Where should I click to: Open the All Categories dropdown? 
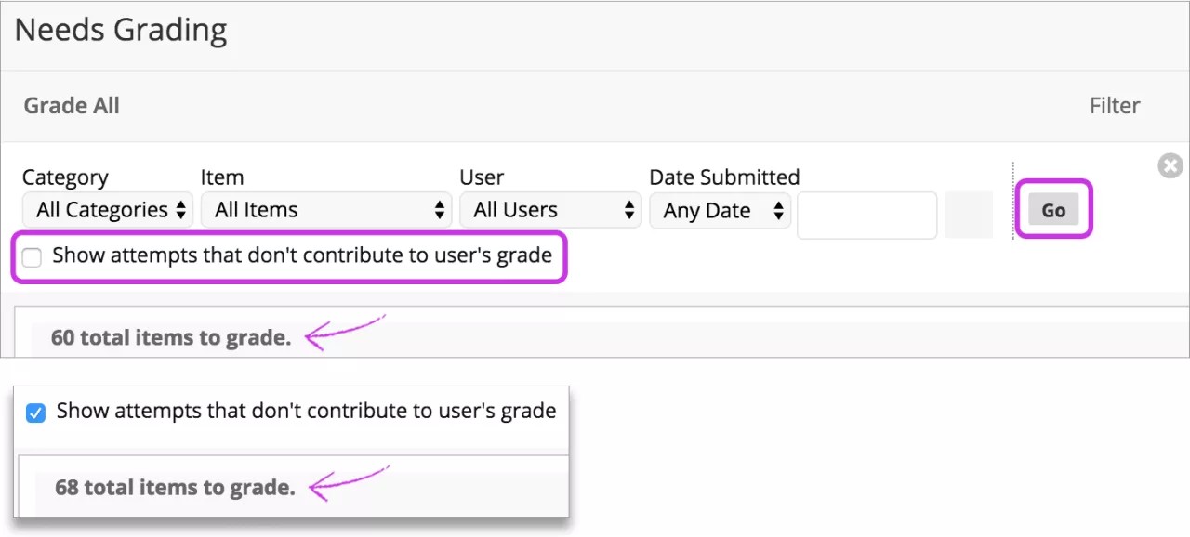(107, 210)
